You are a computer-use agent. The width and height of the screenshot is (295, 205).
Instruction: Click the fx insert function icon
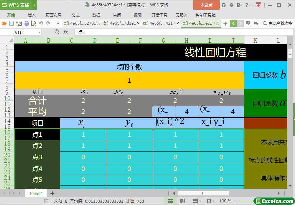point(66,32)
